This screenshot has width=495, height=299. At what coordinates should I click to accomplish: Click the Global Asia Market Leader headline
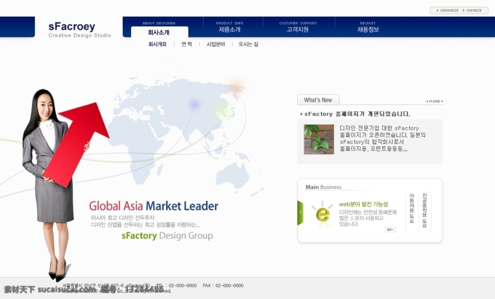point(154,206)
